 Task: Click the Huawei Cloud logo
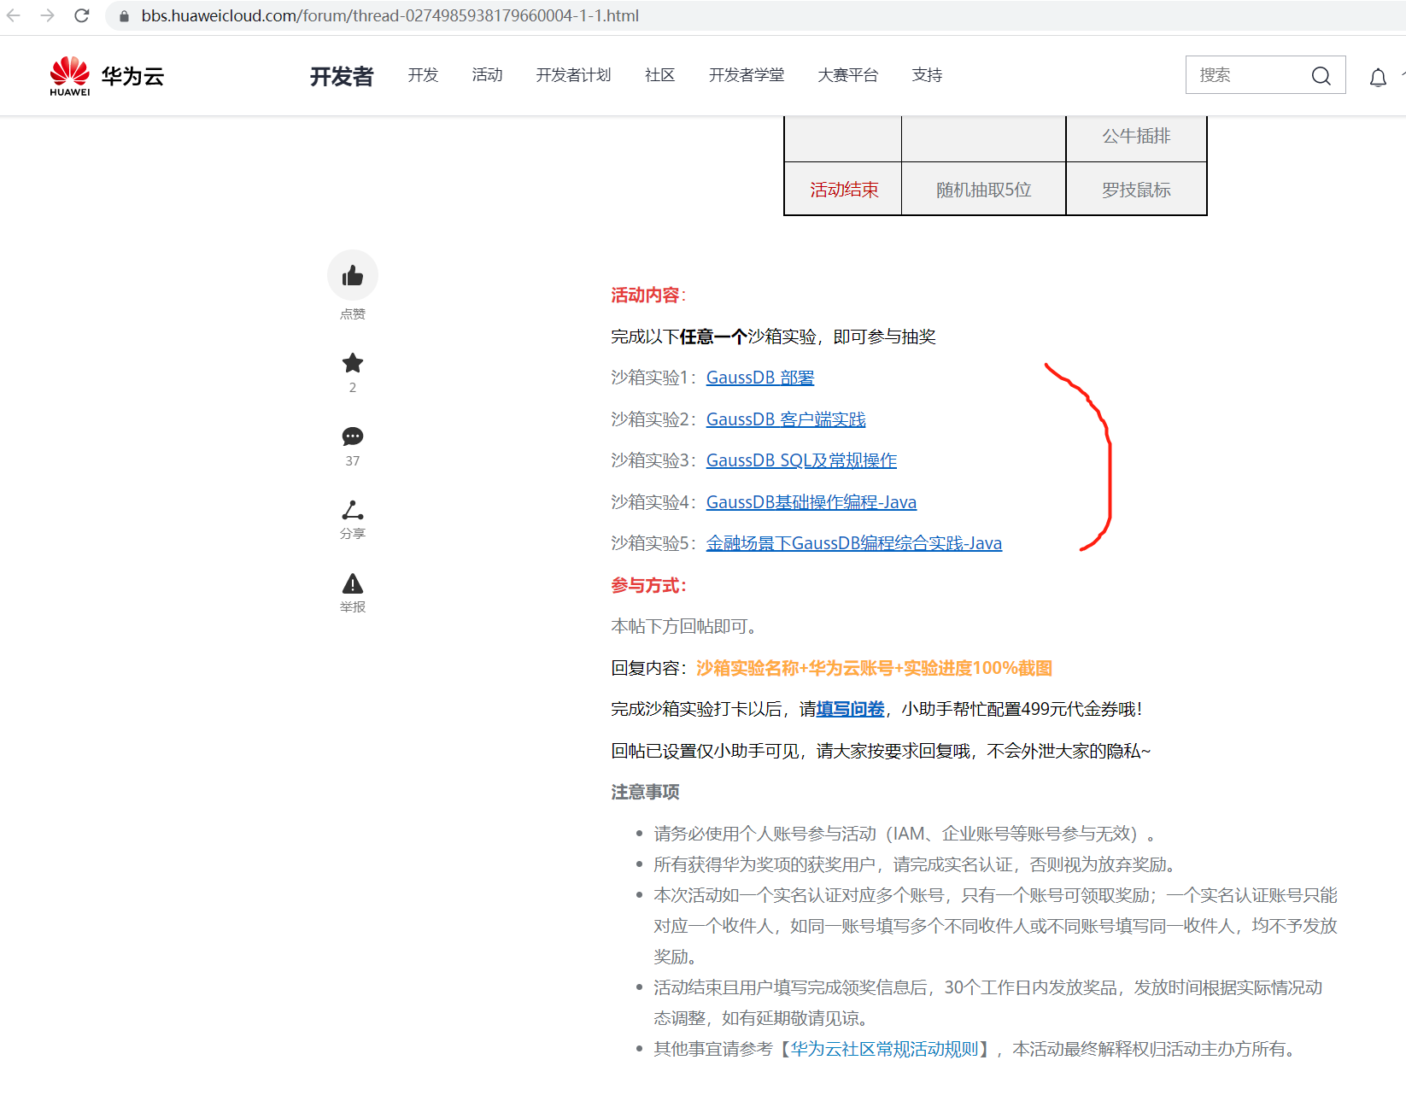pos(107,76)
